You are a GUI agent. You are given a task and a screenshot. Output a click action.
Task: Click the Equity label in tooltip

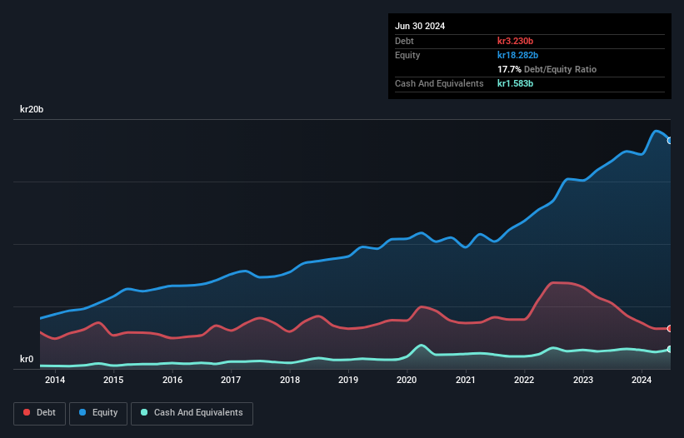(407, 55)
